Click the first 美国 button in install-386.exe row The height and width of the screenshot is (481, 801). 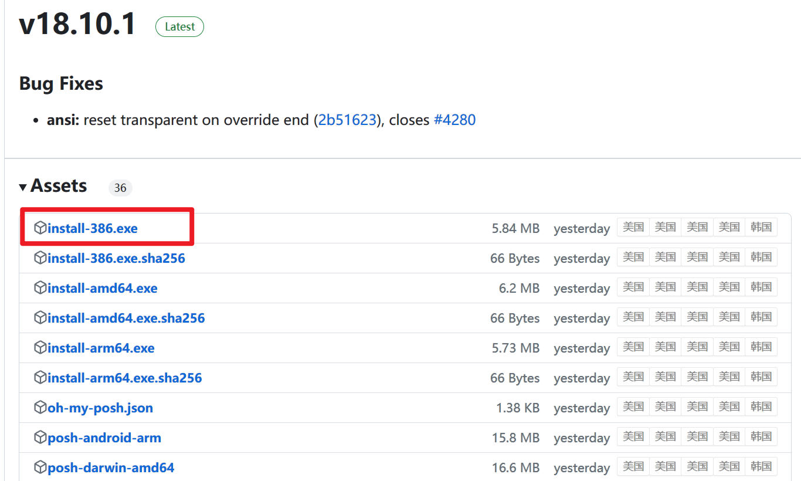[633, 227]
